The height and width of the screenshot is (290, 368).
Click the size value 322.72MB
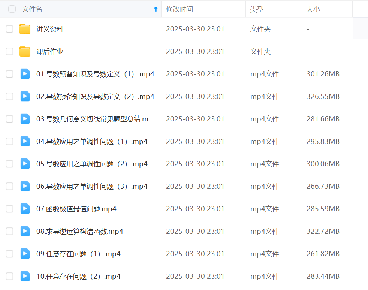pos(323,231)
